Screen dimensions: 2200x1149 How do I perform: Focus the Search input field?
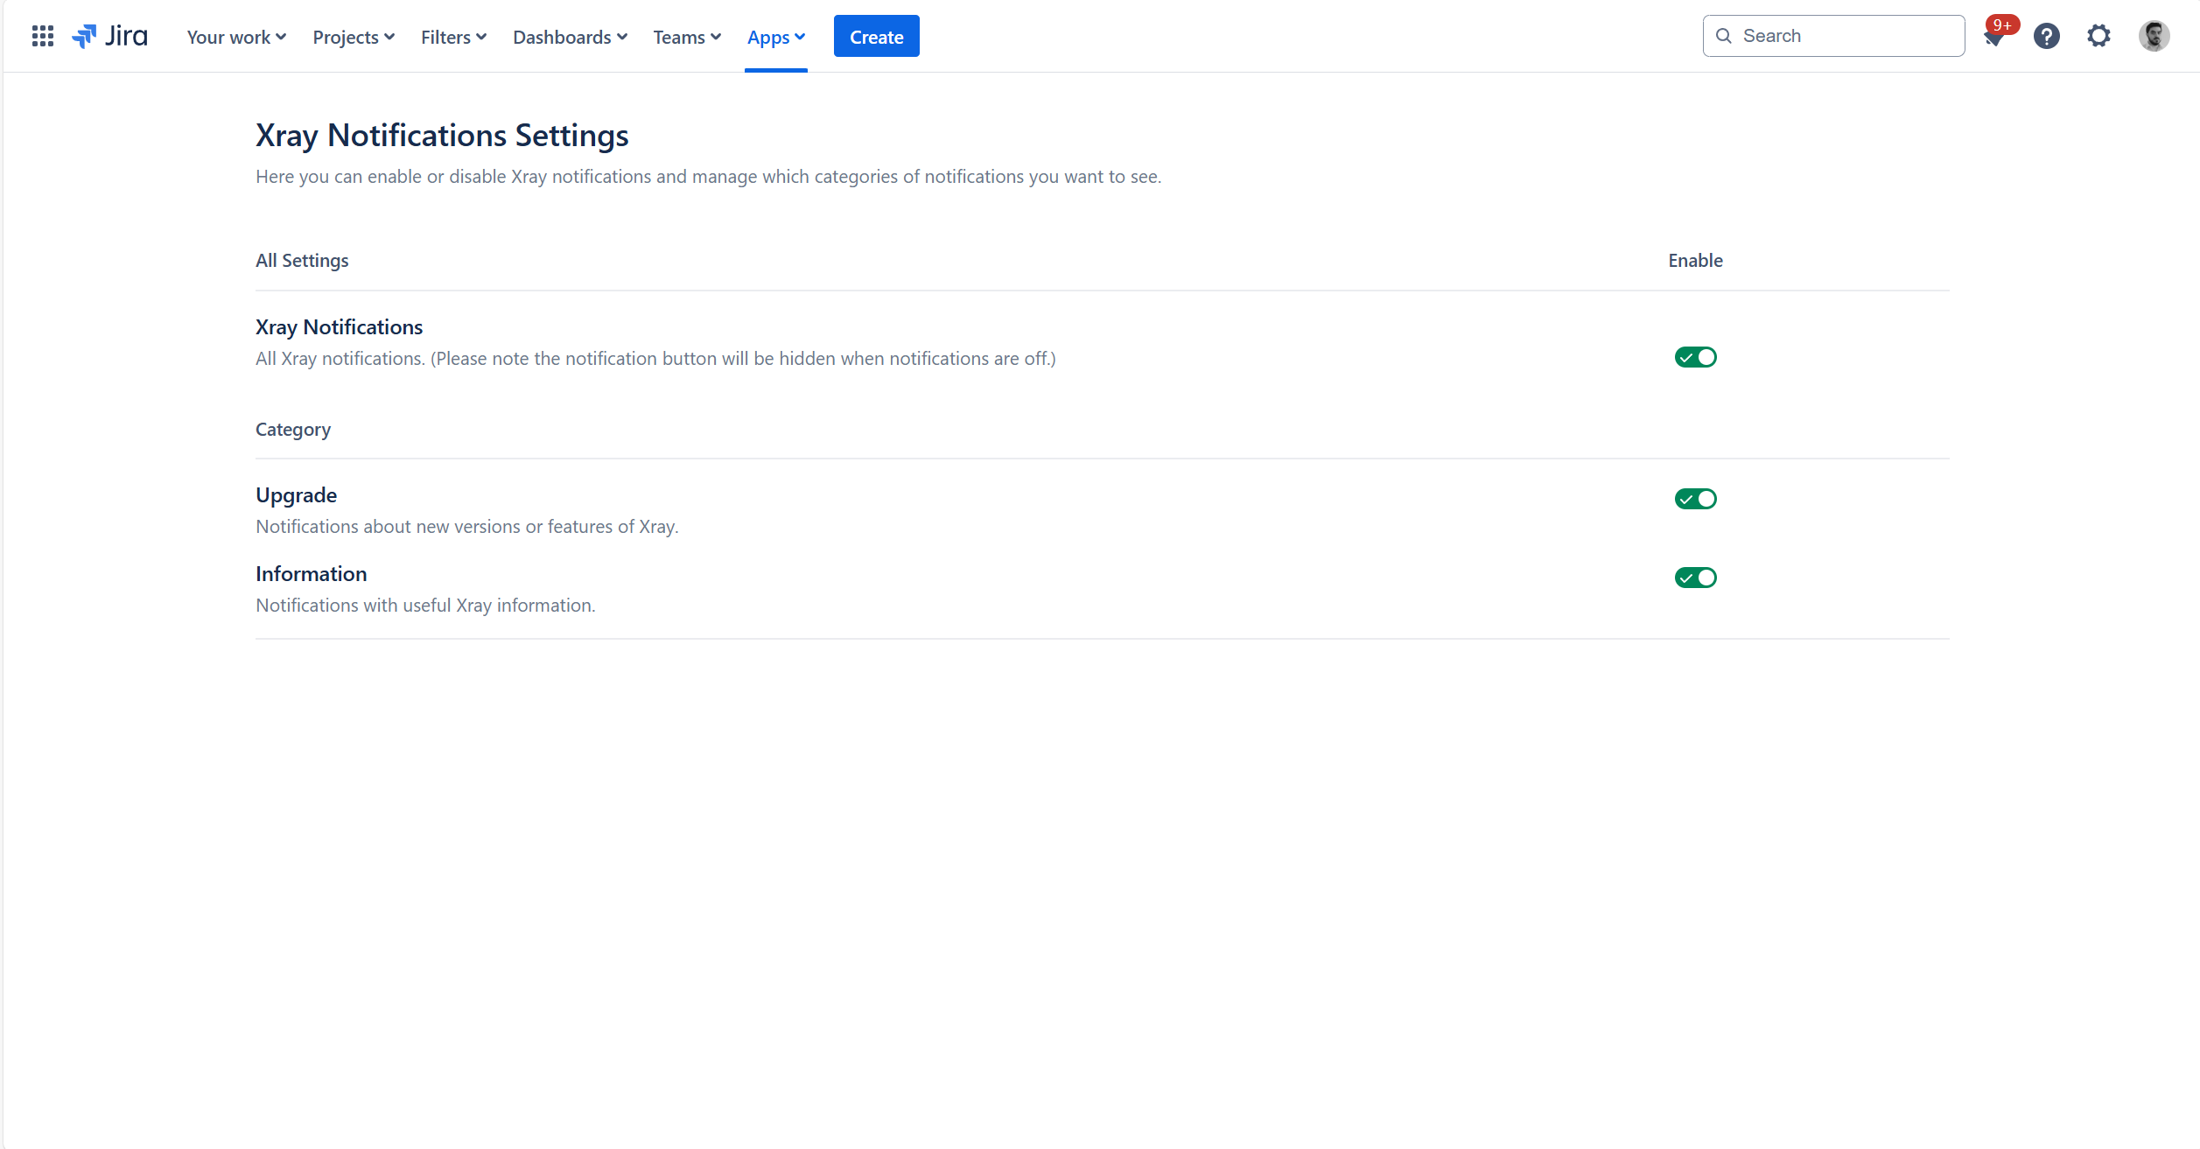1833,36
